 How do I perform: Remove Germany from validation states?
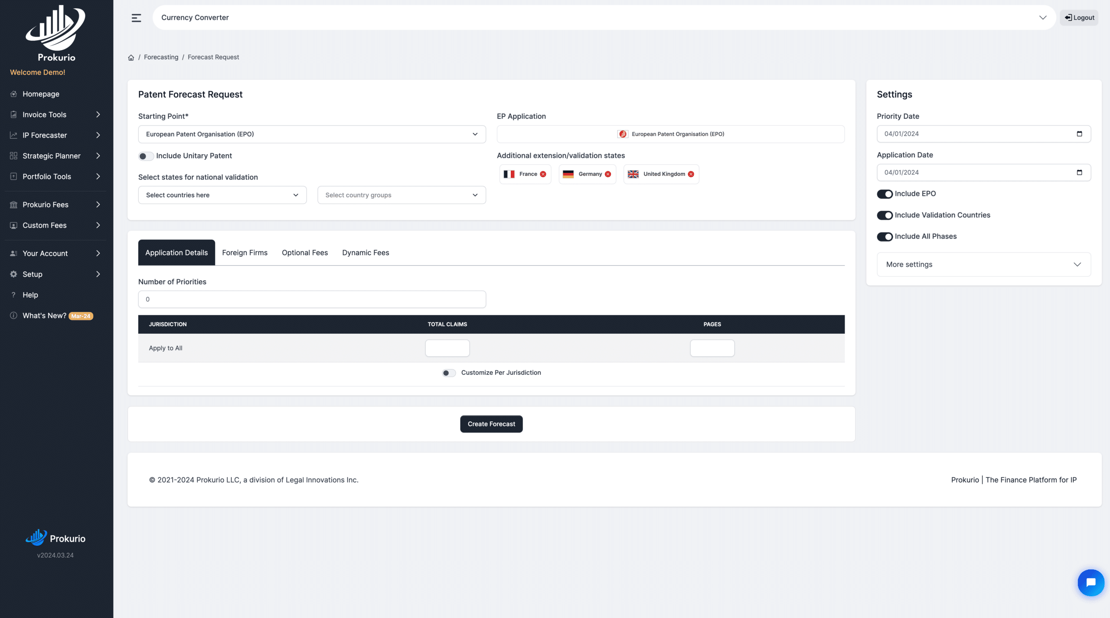coord(608,174)
